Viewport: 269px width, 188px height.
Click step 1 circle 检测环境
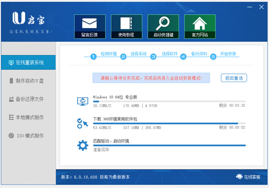click(x=94, y=57)
